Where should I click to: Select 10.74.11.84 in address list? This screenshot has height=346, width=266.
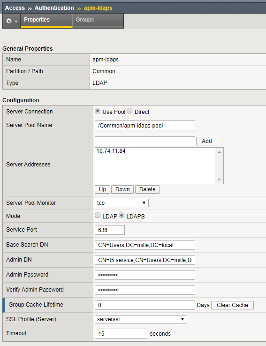coord(111,151)
